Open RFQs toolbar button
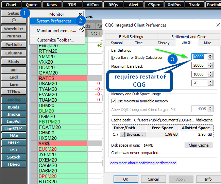Screen dimensions: 221x184 click(113, 5)
